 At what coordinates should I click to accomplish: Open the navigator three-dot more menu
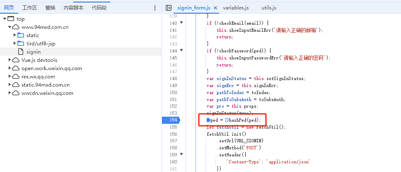click(x=155, y=8)
